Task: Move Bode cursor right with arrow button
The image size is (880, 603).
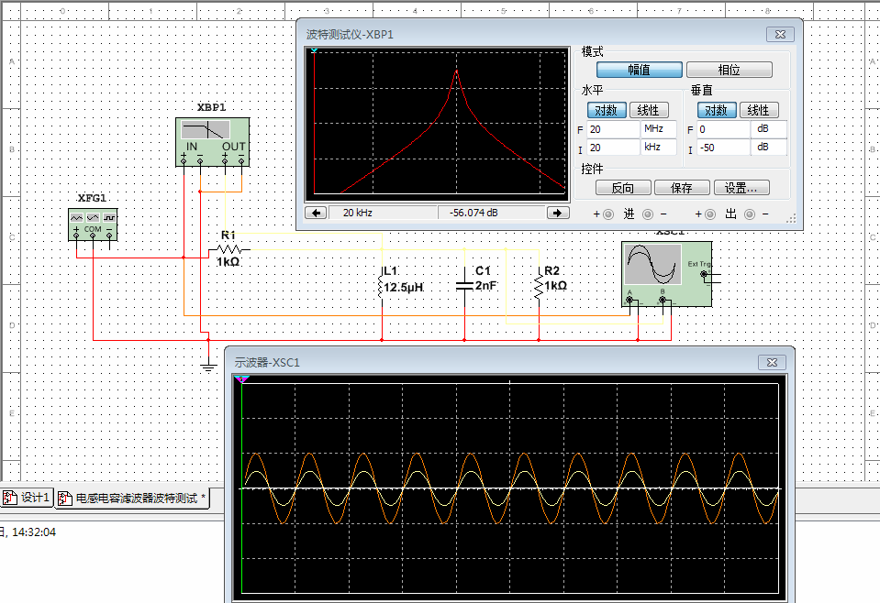Action: 557,213
